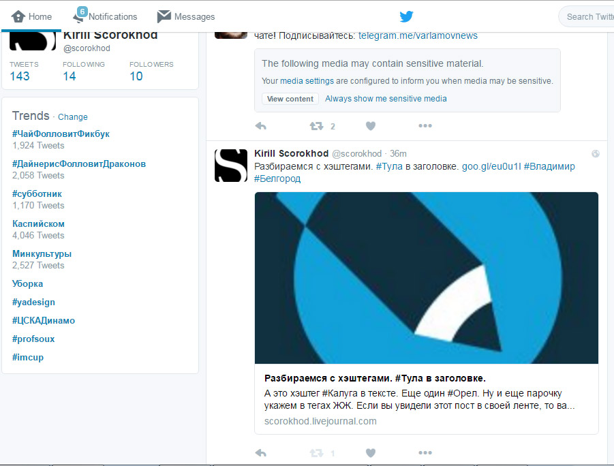Open card title Разбираемся с хэштегами
The height and width of the screenshot is (466, 614).
375,378
